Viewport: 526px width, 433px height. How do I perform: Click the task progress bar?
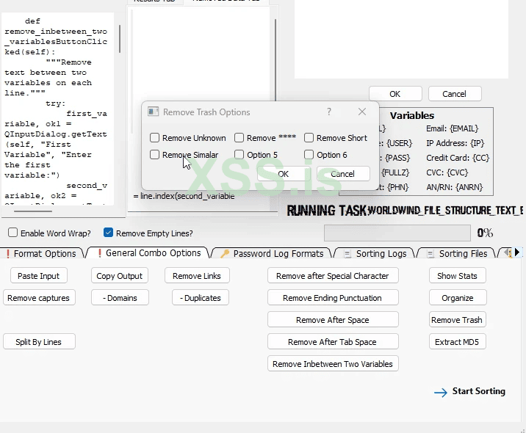coord(397,233)
